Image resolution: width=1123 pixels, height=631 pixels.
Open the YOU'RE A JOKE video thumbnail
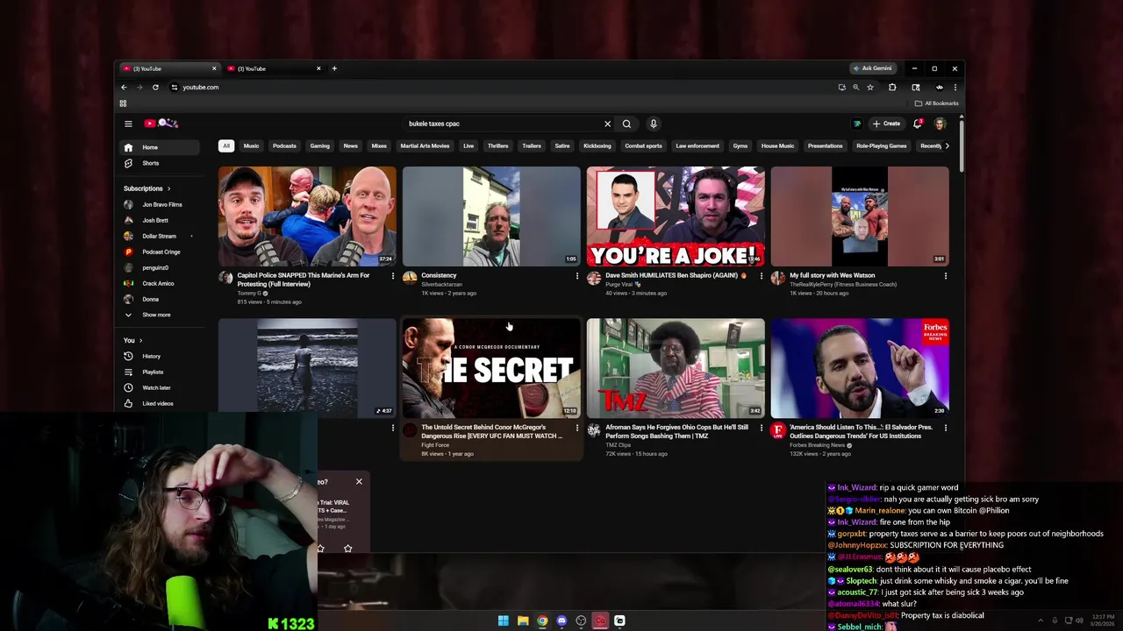point(676,216)
